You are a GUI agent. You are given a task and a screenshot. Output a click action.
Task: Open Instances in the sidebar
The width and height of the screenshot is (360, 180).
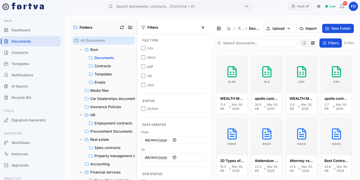(31, 154)
